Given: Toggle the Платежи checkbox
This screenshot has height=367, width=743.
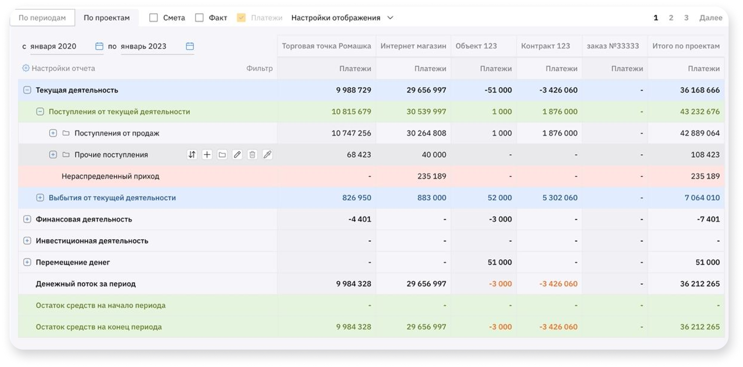Looking at the screenshot, I should (241, 18).
